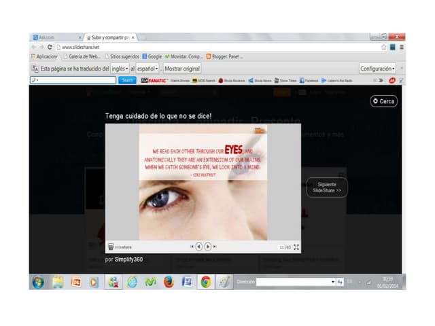Open the Windows Start menu
This screenshot has width=435, height=326.
(38, 281)
